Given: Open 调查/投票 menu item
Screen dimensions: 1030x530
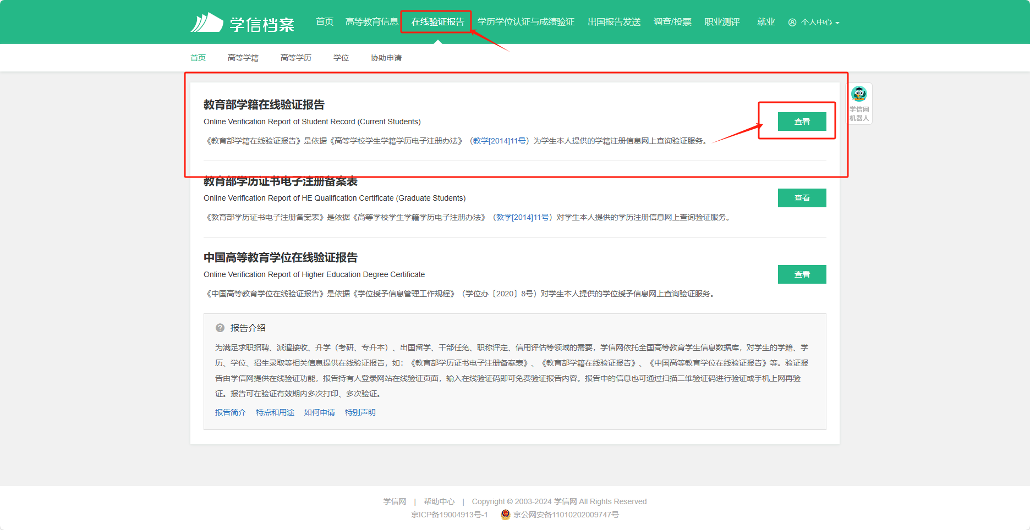Looking at the screenshot, I should (x=672, y=22).
